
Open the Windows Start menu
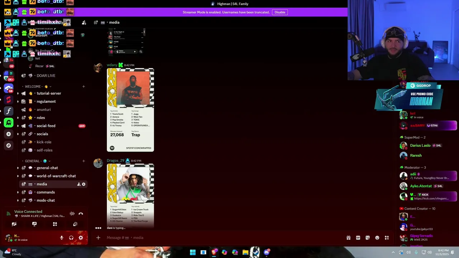click(193, 252)
